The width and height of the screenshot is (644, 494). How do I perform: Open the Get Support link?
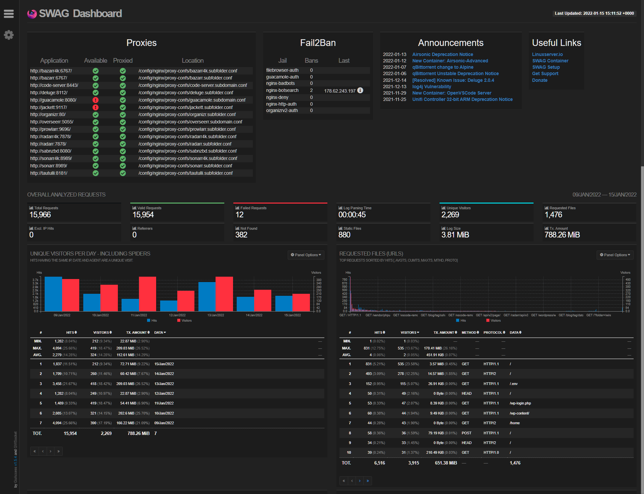pyautogui.click(x=545, y=73)
